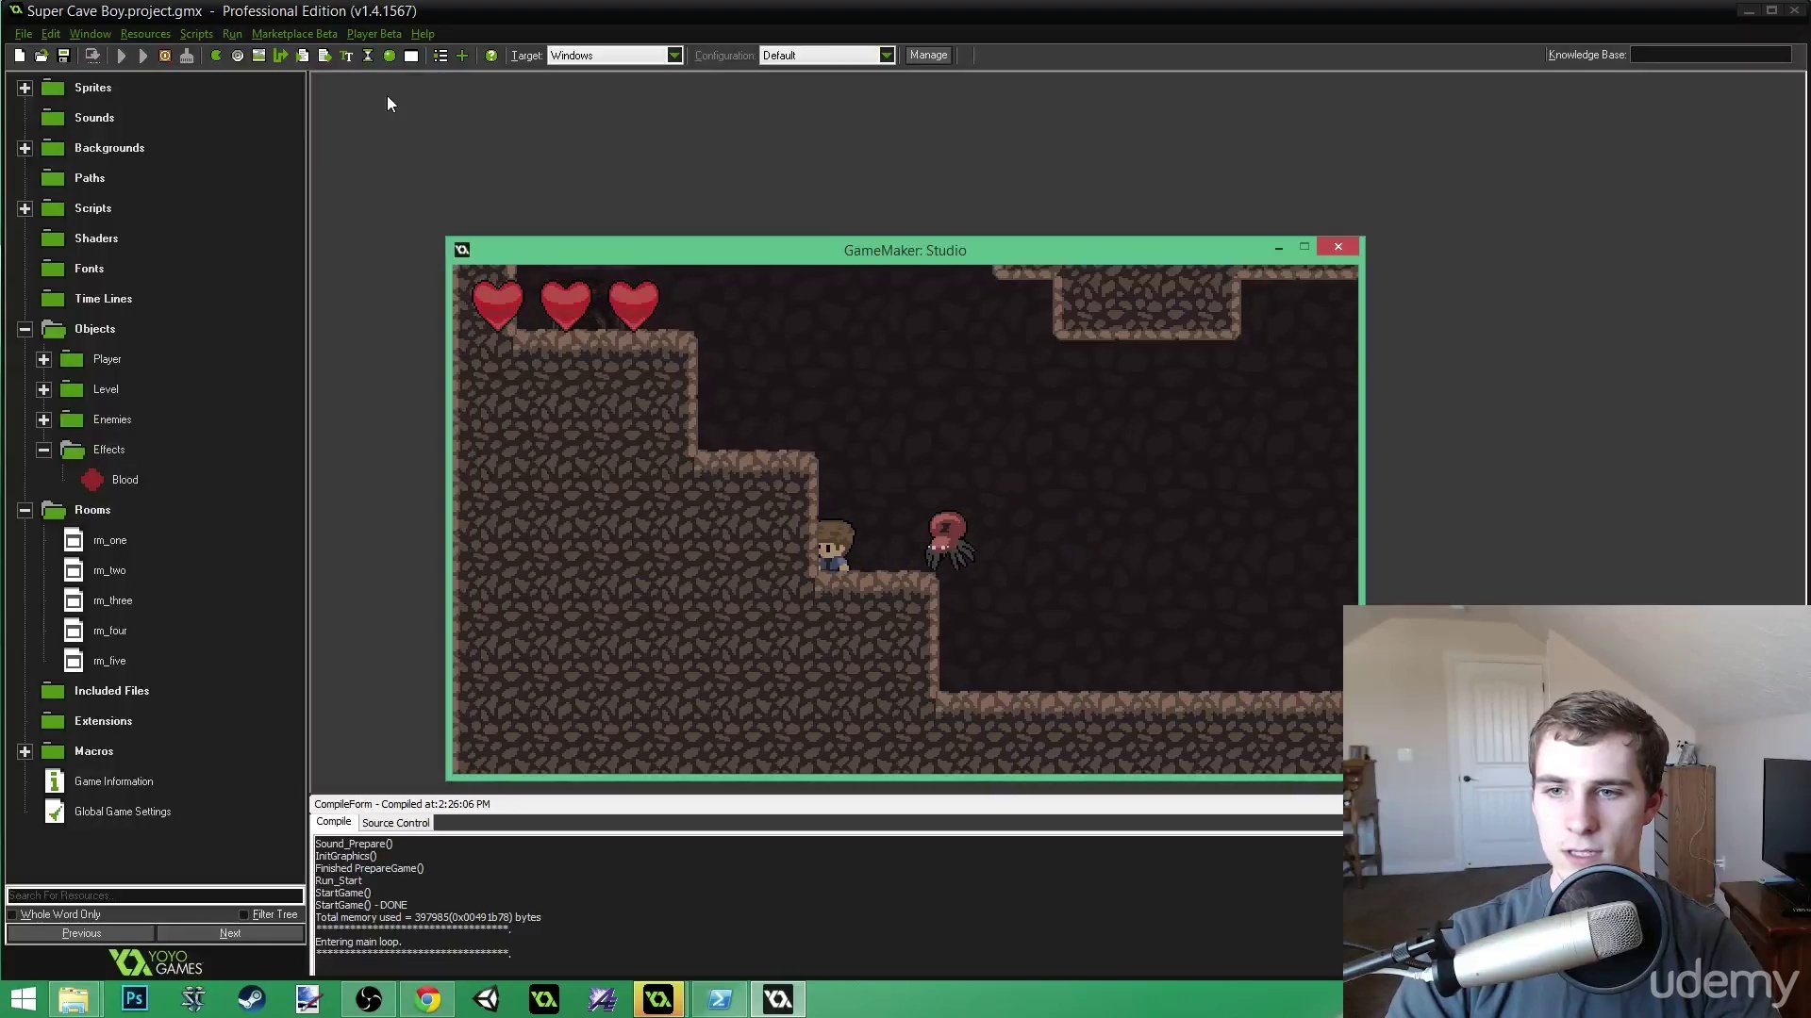The width and height of the screenshot is (1811, 1018).
Task: Click the Search For Resources field
Action: click(156, 895)
